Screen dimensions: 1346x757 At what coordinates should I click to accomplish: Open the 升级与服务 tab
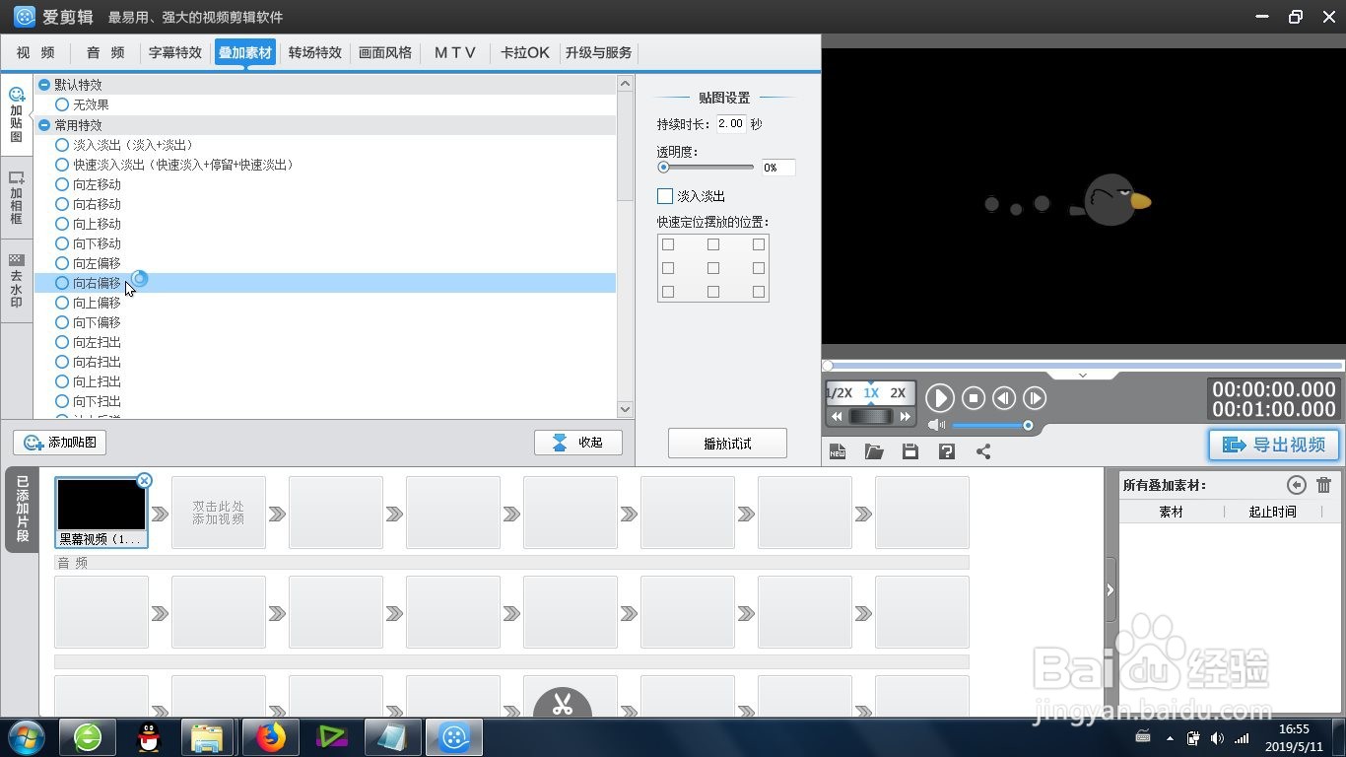tap(599, 53)
